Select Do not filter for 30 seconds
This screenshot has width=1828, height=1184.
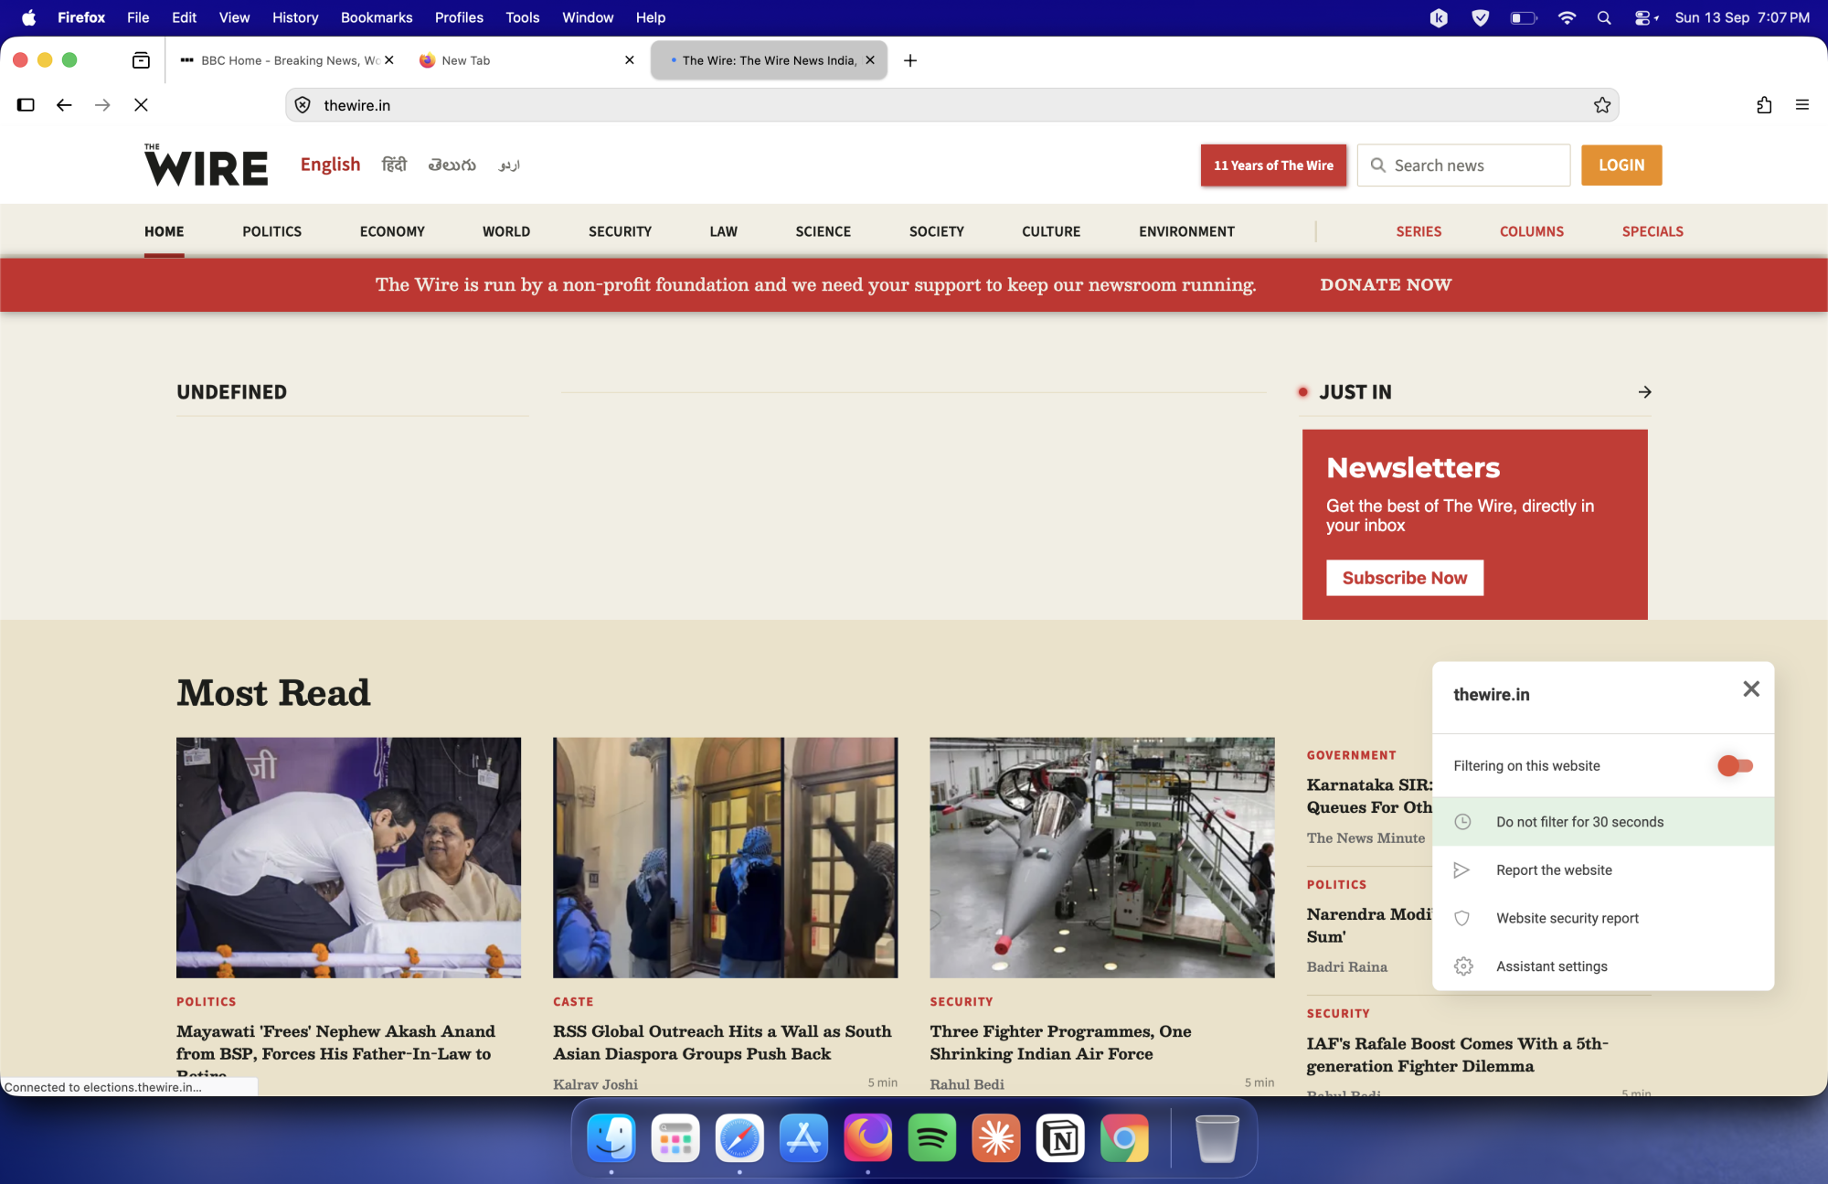pos(1603,822)
